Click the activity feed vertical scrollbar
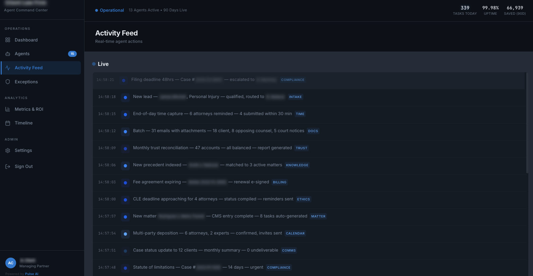The width and height of the screenshot is (533, 276). (527, 124)
